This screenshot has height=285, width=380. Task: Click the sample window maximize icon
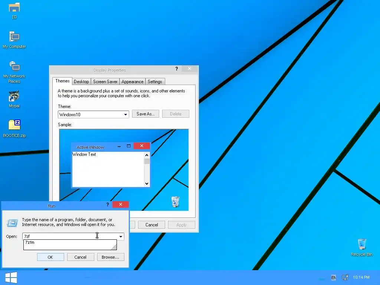[129, 146]
